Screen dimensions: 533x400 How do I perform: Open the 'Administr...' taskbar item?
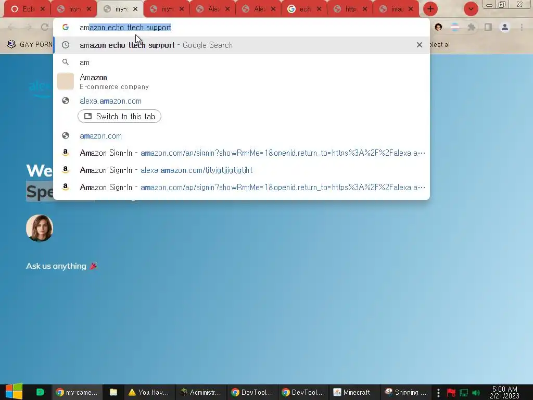[x=200, y=392]
